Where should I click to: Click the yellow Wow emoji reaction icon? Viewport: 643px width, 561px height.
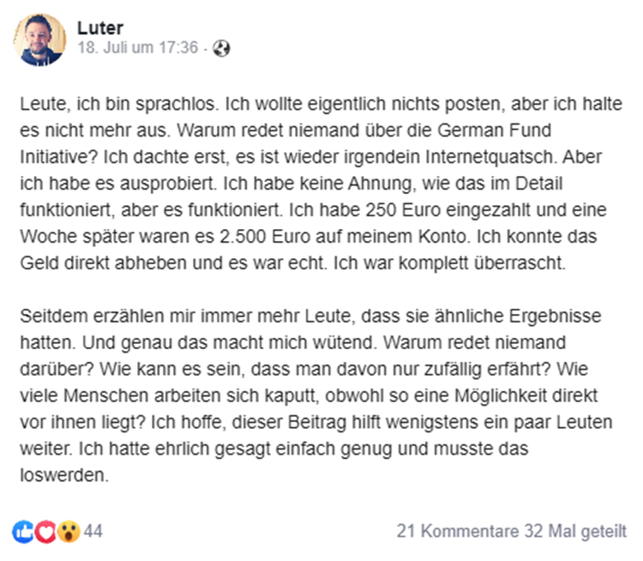pyautogui.click(x=69, y=532)
